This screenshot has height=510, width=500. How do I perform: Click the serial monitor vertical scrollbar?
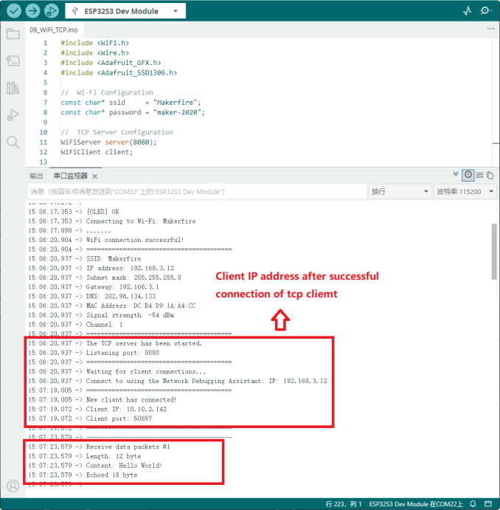tap(494, 252)
